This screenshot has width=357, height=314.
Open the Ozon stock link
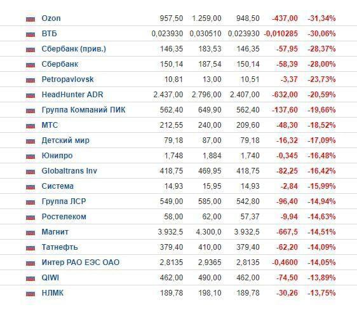point(51,18)
